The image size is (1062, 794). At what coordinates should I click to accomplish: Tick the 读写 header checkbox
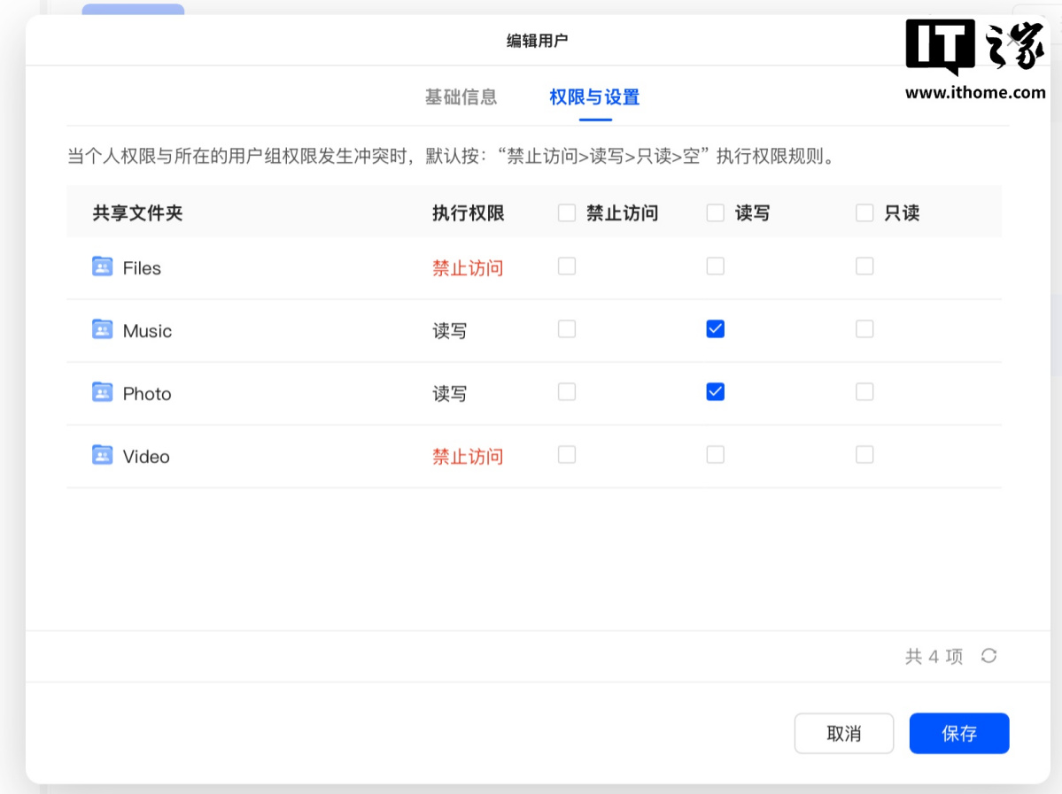tap(716, 212)
